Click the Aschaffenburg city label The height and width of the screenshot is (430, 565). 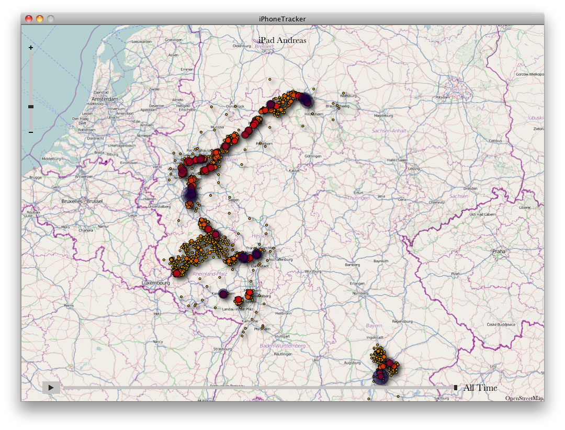(280, 259)
